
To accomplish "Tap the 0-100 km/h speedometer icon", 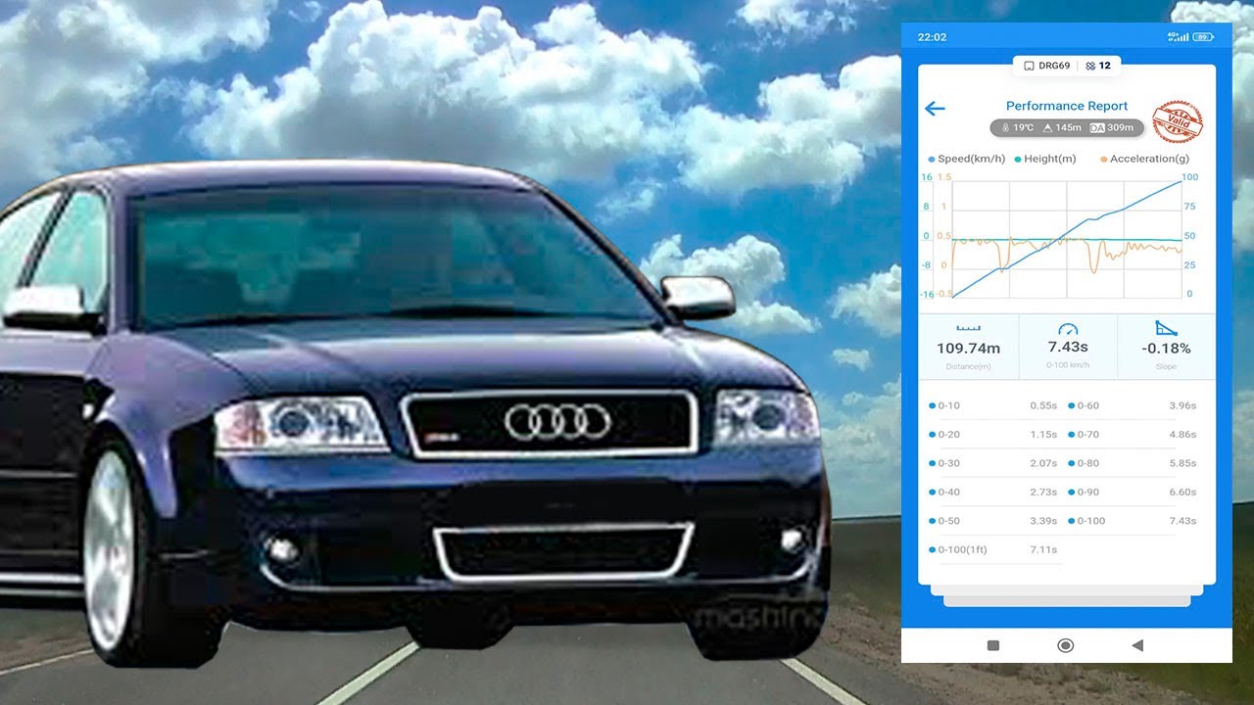I will pyautogui.click(x=1068, y=329).
